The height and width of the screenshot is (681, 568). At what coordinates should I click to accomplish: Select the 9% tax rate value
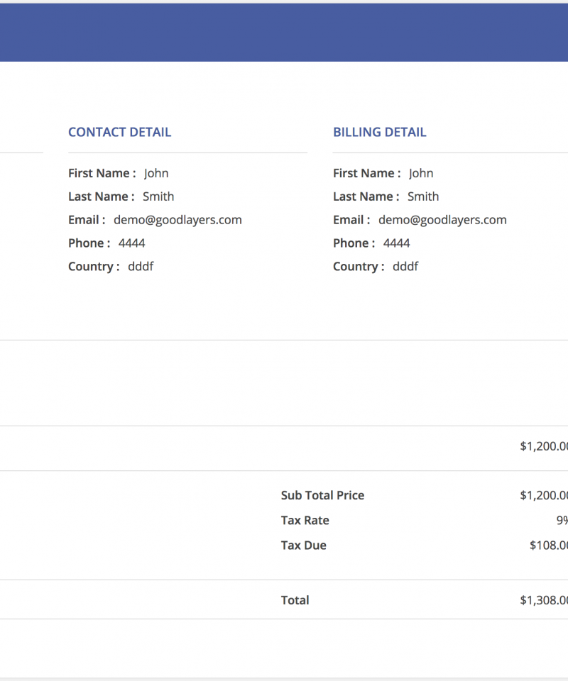pos(562,520)
